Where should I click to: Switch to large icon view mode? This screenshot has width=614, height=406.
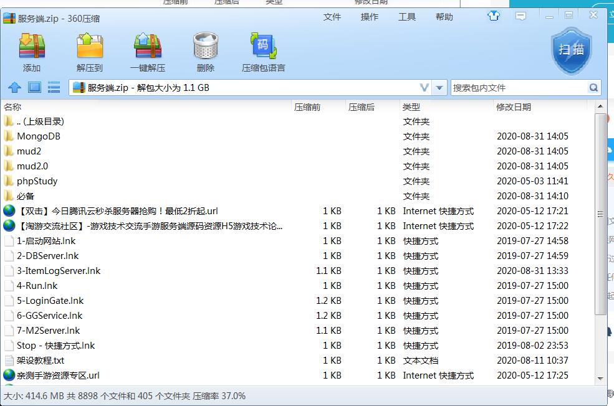[x=34, y=88]
